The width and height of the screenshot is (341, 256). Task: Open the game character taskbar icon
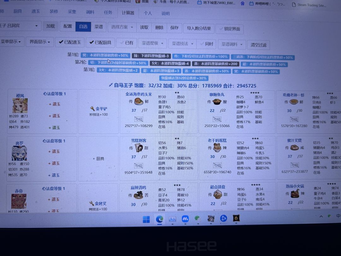point(211,218)
